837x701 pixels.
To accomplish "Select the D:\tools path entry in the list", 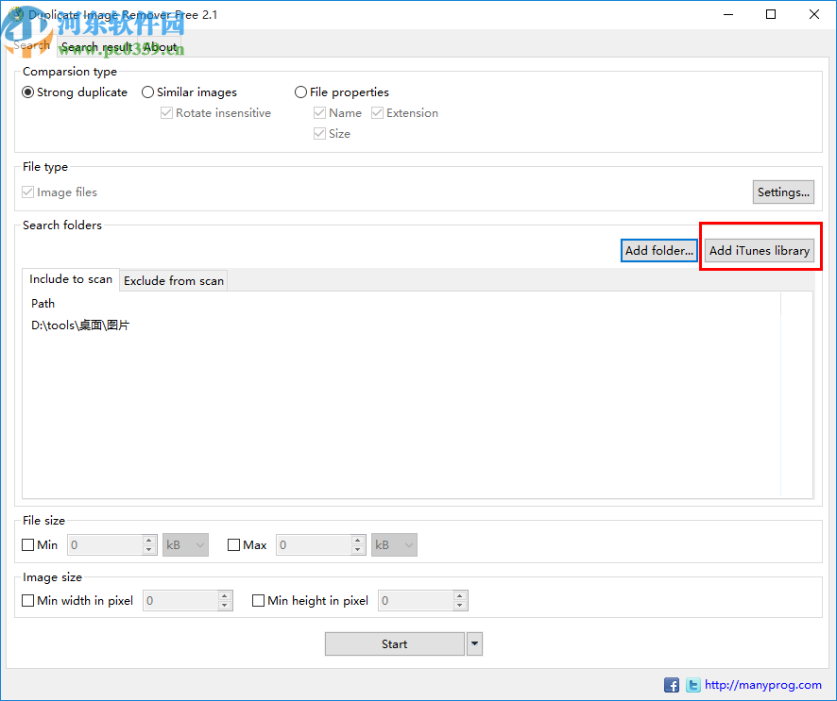I will [x=80, y=325].
